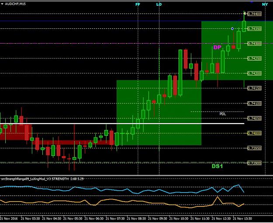Click the STRENGTH indicator title text
The height and width of the screenshot is (223, 273).
(x=42, y=179)
